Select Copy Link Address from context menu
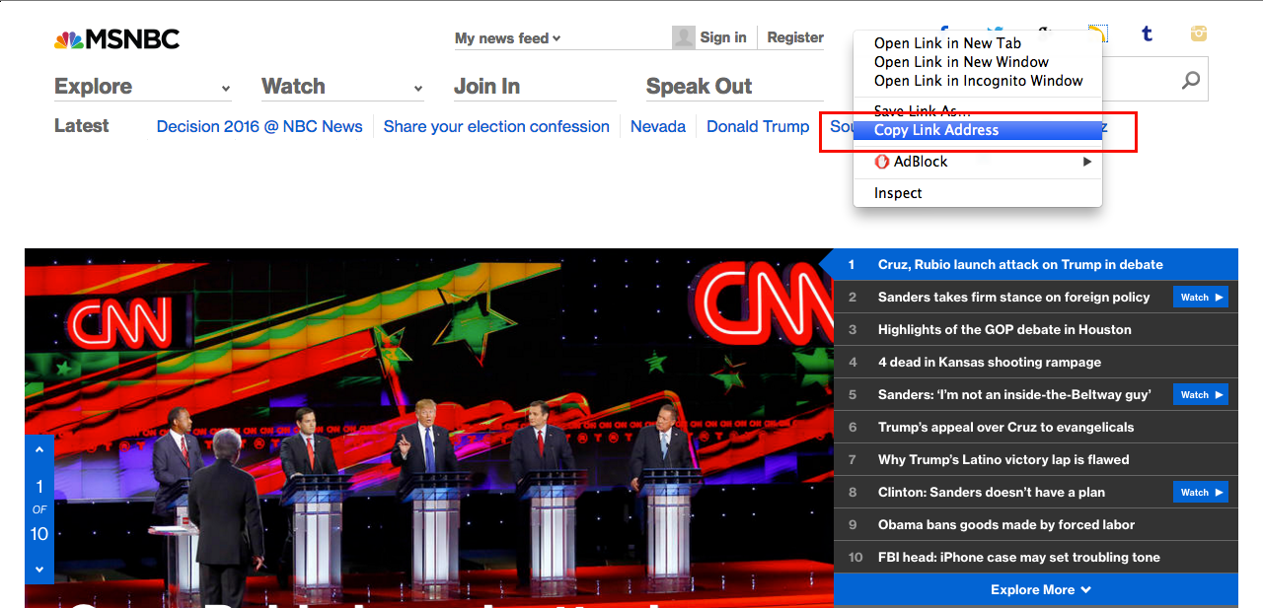Viewport: 1263px width, 608px height. (934, 129)
